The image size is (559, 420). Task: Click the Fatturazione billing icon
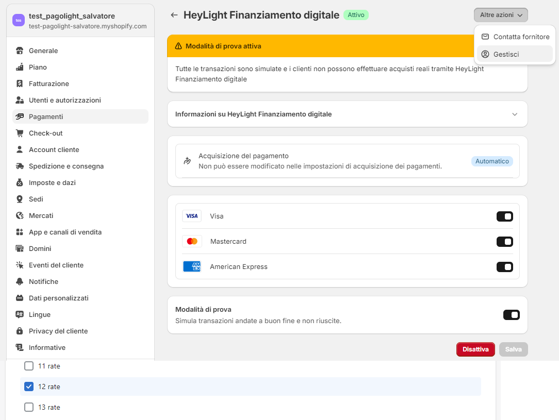[x=20, y=83]
